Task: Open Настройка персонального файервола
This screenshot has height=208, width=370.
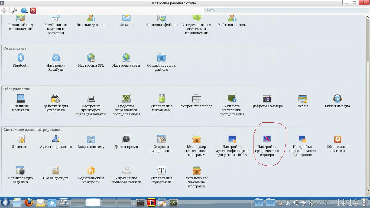Action: (x=302, y=146)
